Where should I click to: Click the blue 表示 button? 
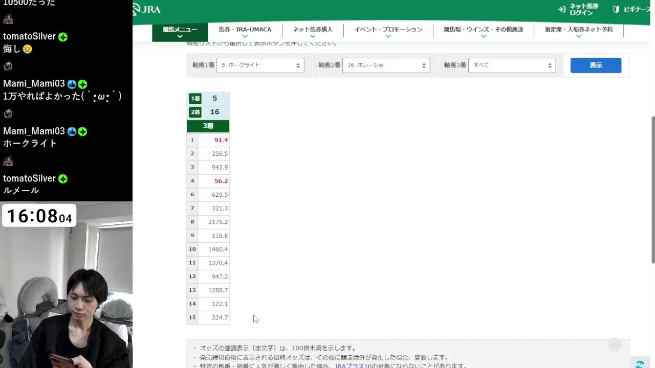596,65
